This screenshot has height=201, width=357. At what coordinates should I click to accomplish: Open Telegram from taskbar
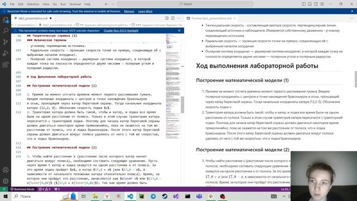coord(153,196)
